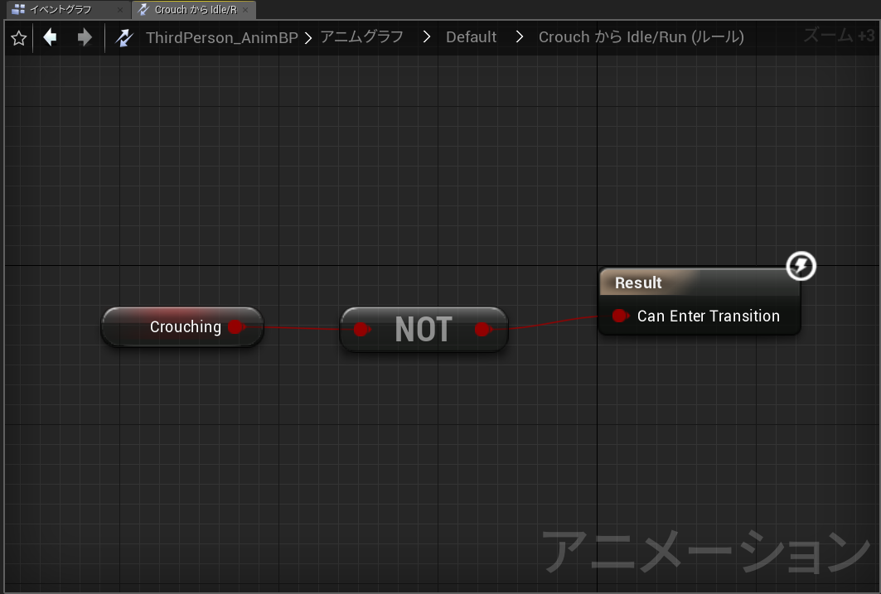Click the Crouch tab transition rule icon

point(144,10)
